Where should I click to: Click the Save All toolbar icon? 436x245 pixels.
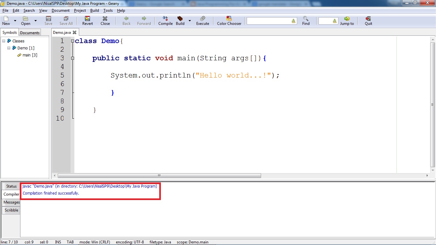(x=66, y=21)
